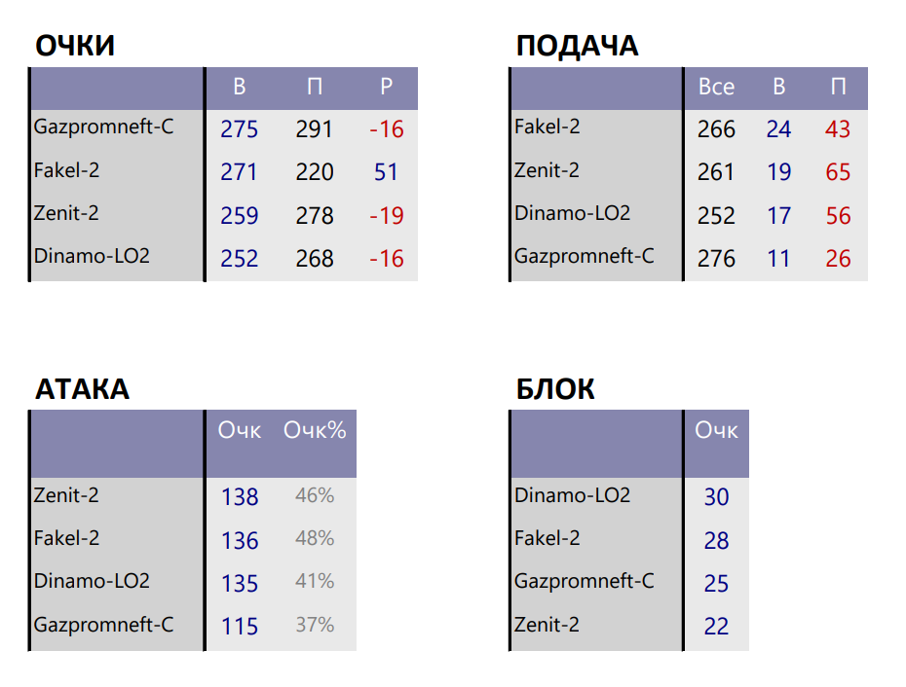Click Fakel-2 attack percentage 48%

coord(315,539)
